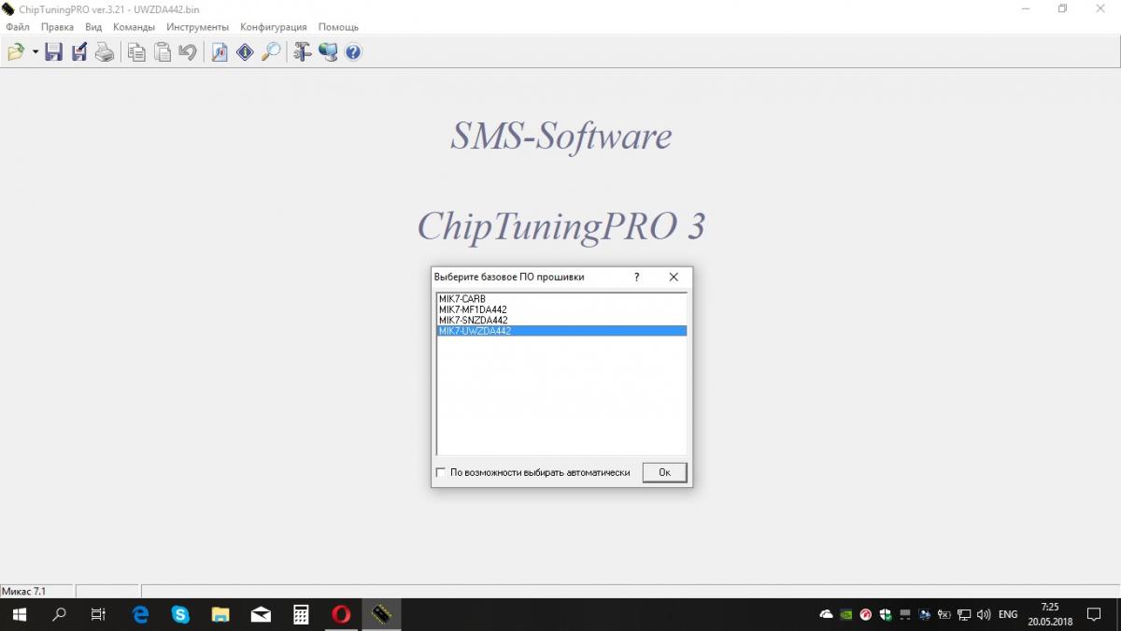1121x631 pixels.
Task: Open File Explorer from taskbar
Action: click(x=220, y=615)
